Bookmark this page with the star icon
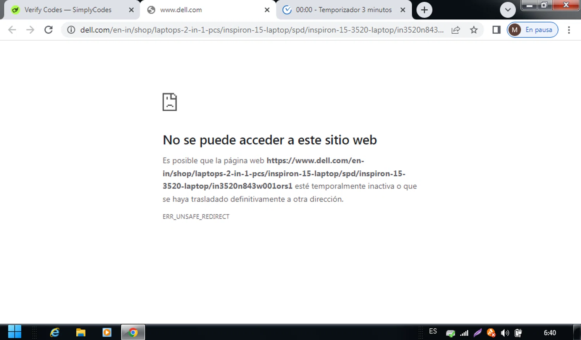Screen dimensions: 581x340 click(x=474, y=30)
